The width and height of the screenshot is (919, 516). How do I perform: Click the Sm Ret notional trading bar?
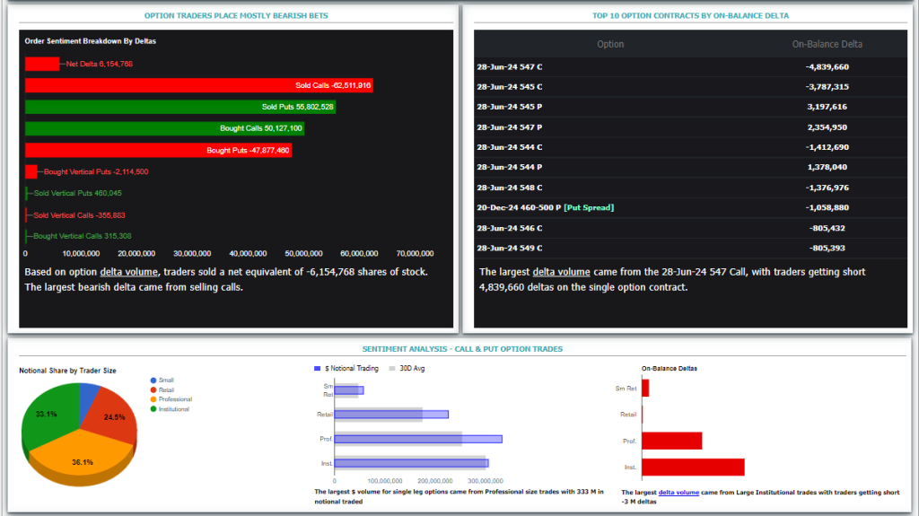coord(349,390)
